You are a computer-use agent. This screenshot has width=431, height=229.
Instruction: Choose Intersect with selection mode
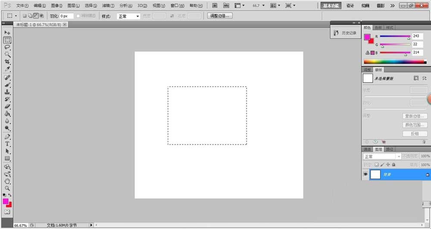coord(41,16)
